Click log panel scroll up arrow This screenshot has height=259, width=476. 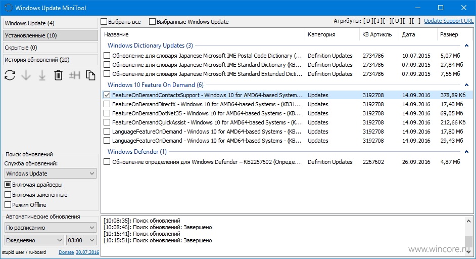point(469,221)
